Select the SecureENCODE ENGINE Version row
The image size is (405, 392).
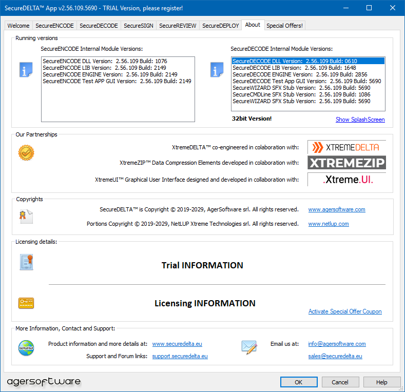[118, 74]
